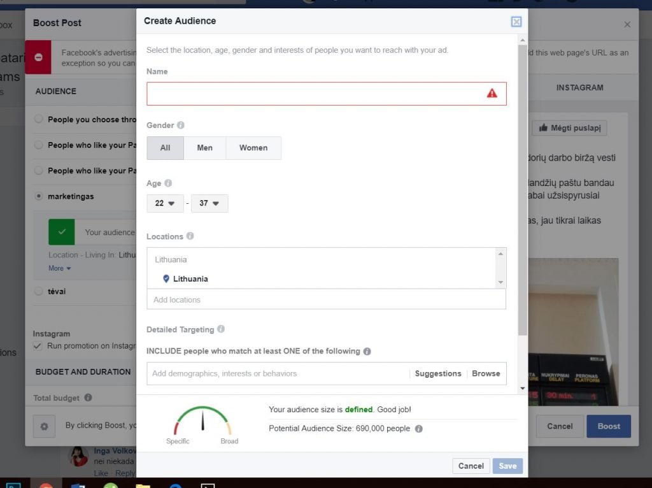Switch to the INSTAGRAM preview tab
The image size is (652, 488).
click(579, 88)
